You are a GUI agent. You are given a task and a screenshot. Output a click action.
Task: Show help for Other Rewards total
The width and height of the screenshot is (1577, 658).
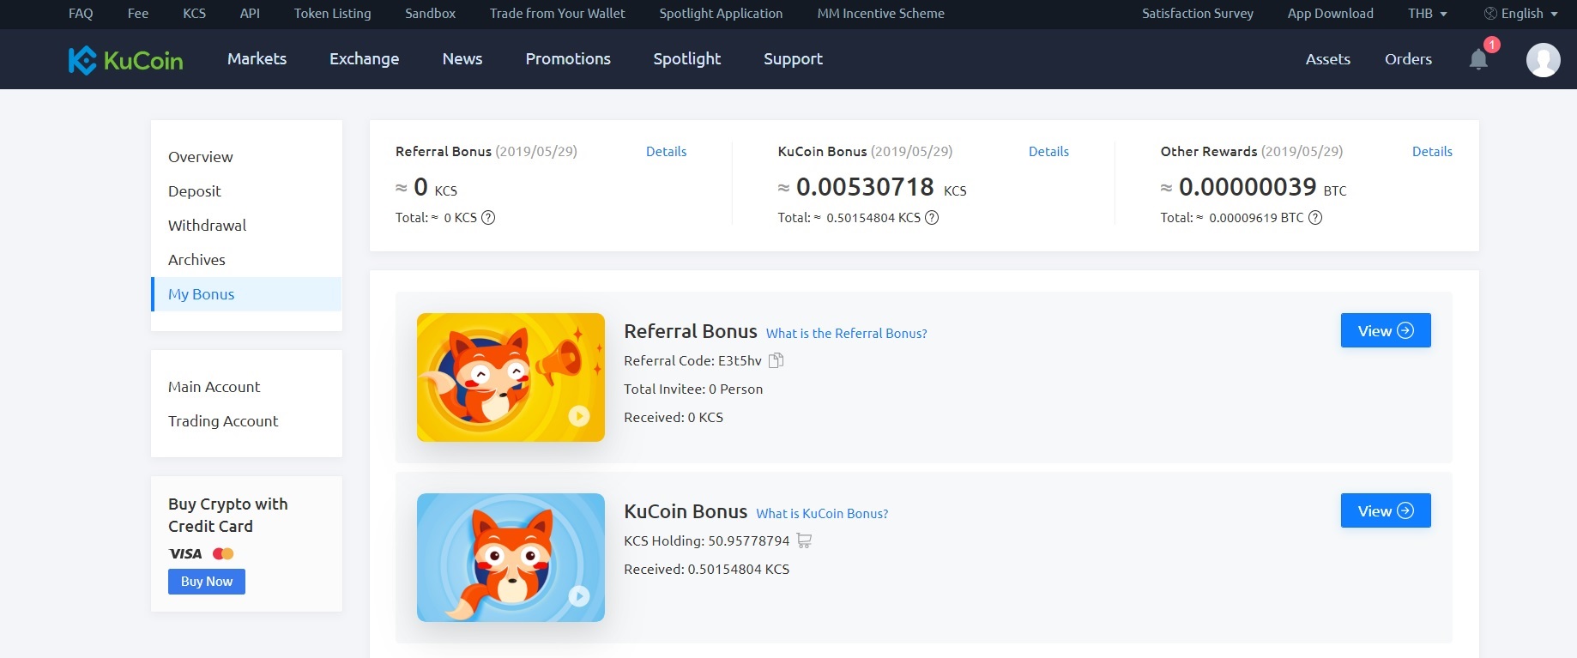click(1315, 218)
